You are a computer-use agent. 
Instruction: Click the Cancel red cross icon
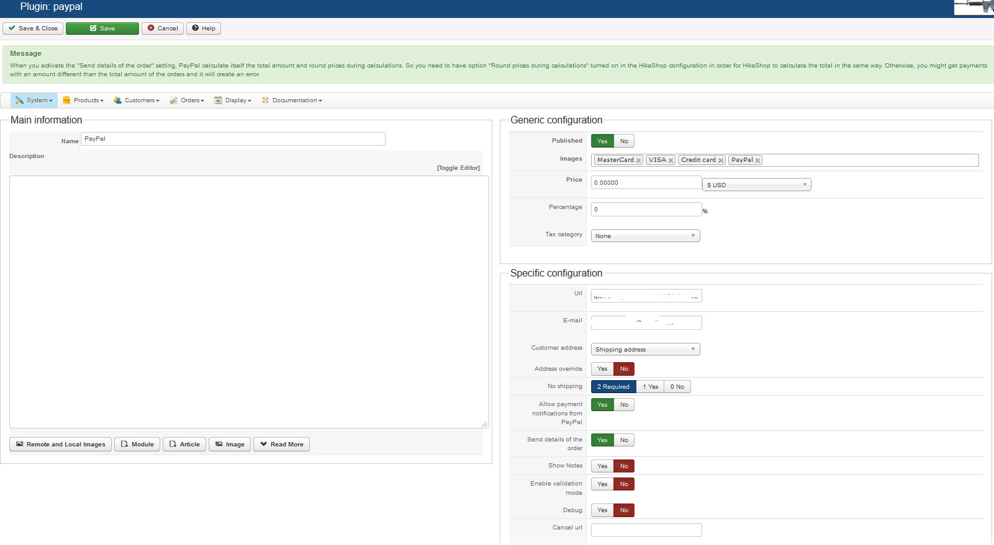pos(151,29)
